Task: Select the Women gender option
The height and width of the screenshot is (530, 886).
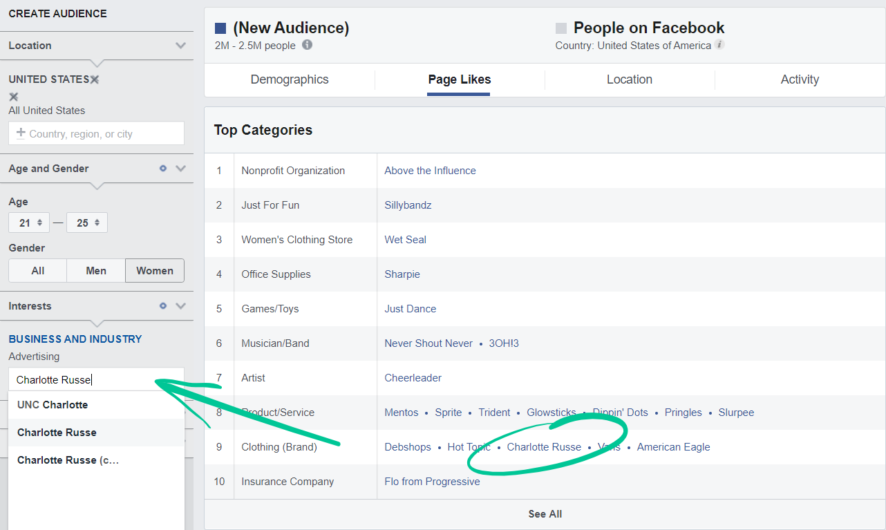Action: tap(155, 271)
